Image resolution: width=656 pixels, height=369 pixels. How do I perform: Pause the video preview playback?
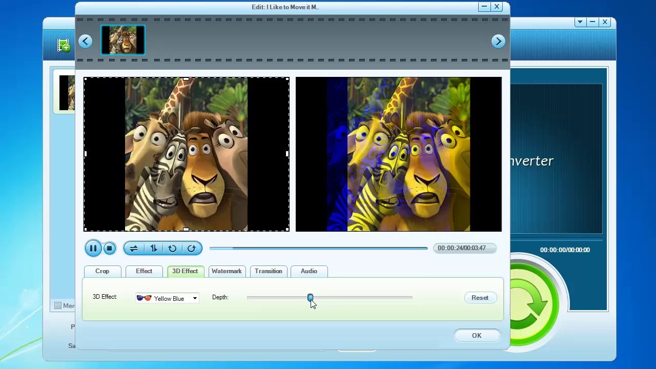pyautogui.click(x=93, y=249)
